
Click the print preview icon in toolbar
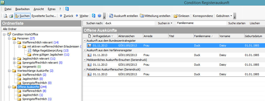tap(5, 16)
